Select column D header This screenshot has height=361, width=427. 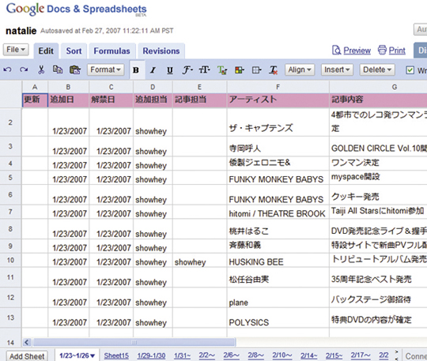[153, 87]
